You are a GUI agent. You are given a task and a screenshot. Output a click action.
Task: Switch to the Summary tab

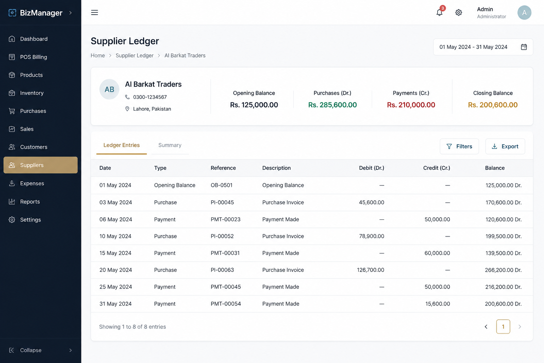170,145
